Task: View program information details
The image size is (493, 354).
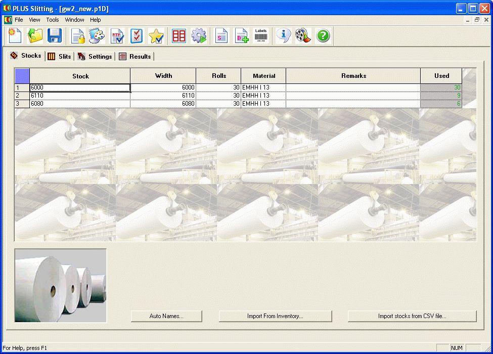Action: pyautogui.click(x=282, y=35)
